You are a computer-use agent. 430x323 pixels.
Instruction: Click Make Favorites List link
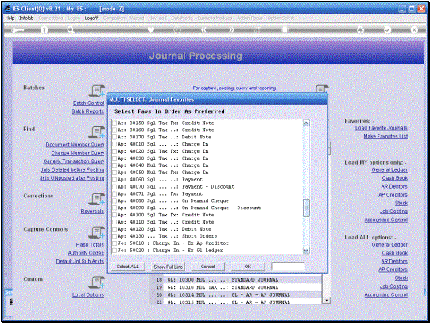click(x=385, y=136)
